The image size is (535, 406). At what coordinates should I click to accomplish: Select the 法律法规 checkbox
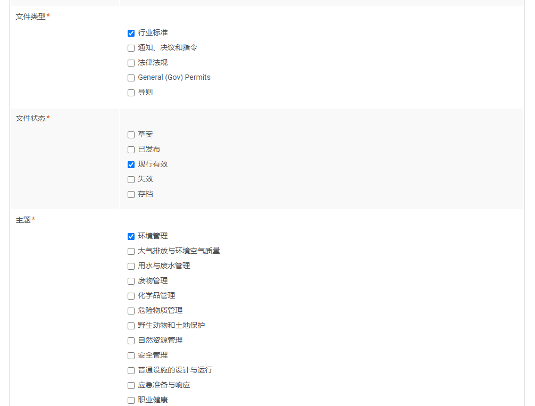131,63
